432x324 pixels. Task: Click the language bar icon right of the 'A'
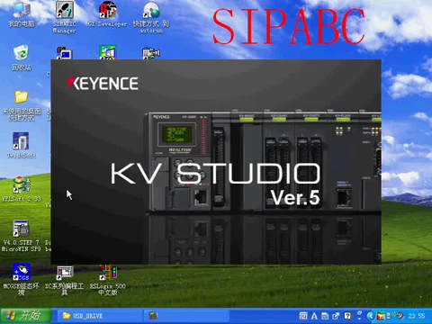325,316
